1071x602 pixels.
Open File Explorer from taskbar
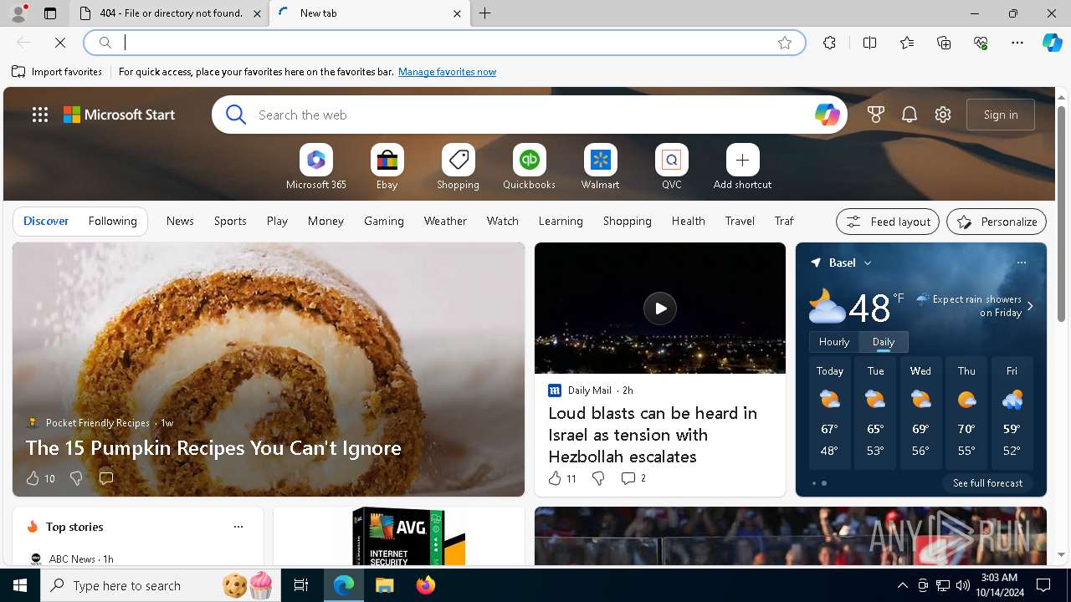tap(384, 585)
